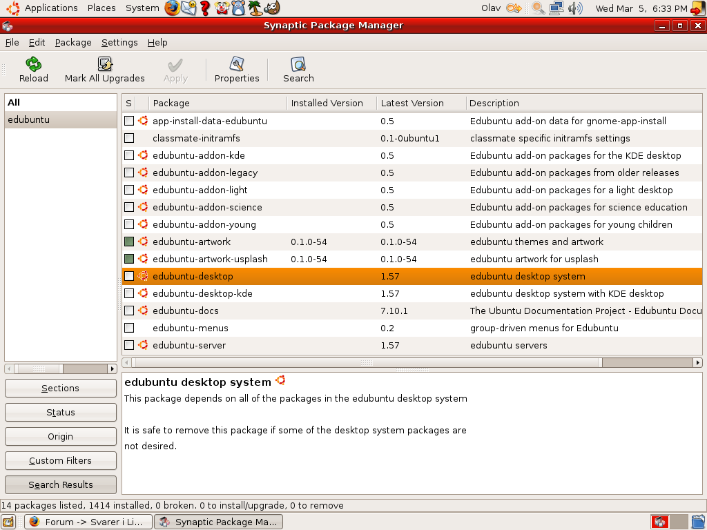The image size is (707, 530).
Task: Sort by the Package column header
Action: coord(217,104)
